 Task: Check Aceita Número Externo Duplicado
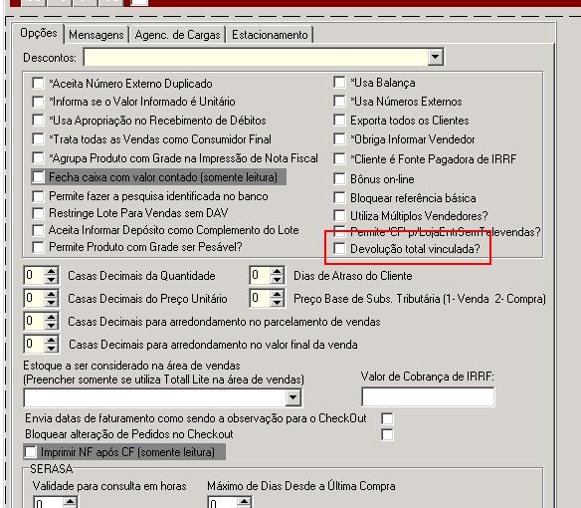coord(38,83)
